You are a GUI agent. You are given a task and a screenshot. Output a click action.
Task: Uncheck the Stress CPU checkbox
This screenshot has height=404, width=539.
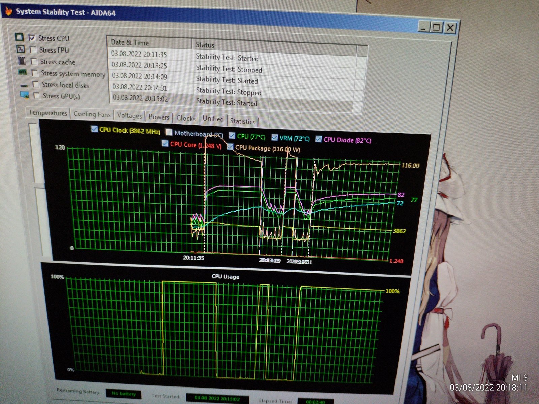pos(32,38)
